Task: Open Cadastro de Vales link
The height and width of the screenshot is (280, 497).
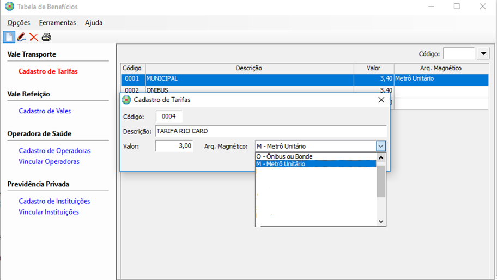Action: click(45, 111)
